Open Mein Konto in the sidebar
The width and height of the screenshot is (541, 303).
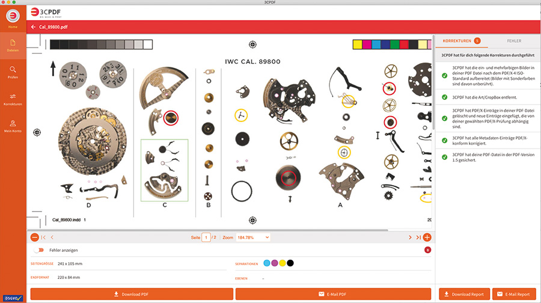13,126
